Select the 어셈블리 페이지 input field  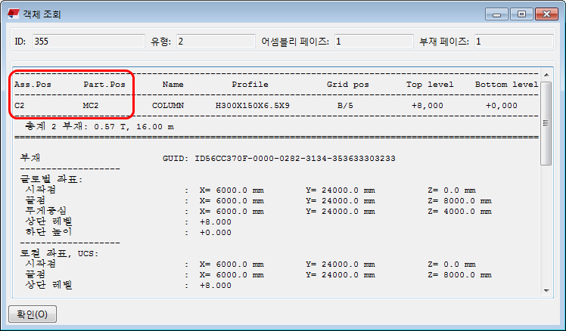(x=372, y=42)
